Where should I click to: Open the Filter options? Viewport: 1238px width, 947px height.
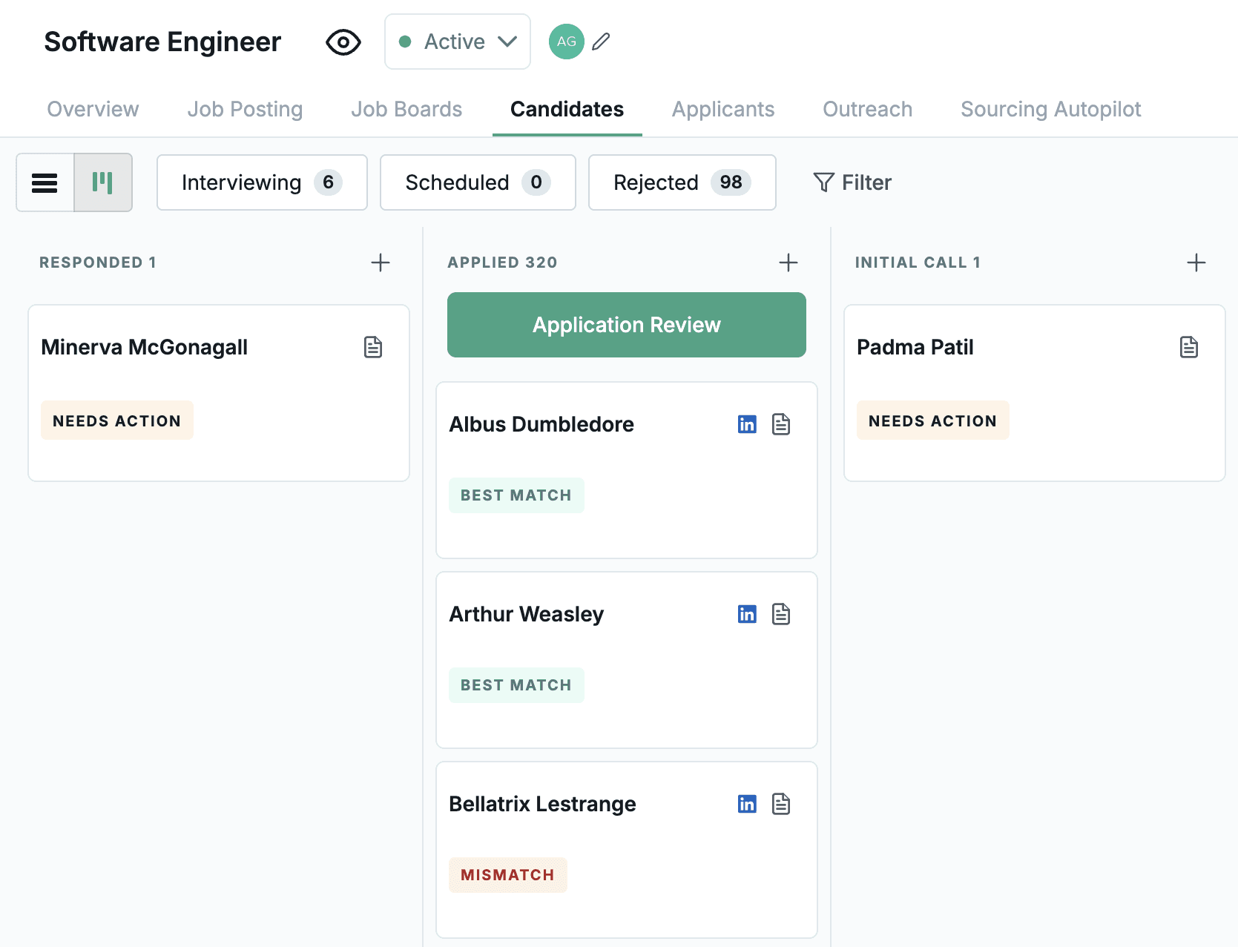coord(853,182)
